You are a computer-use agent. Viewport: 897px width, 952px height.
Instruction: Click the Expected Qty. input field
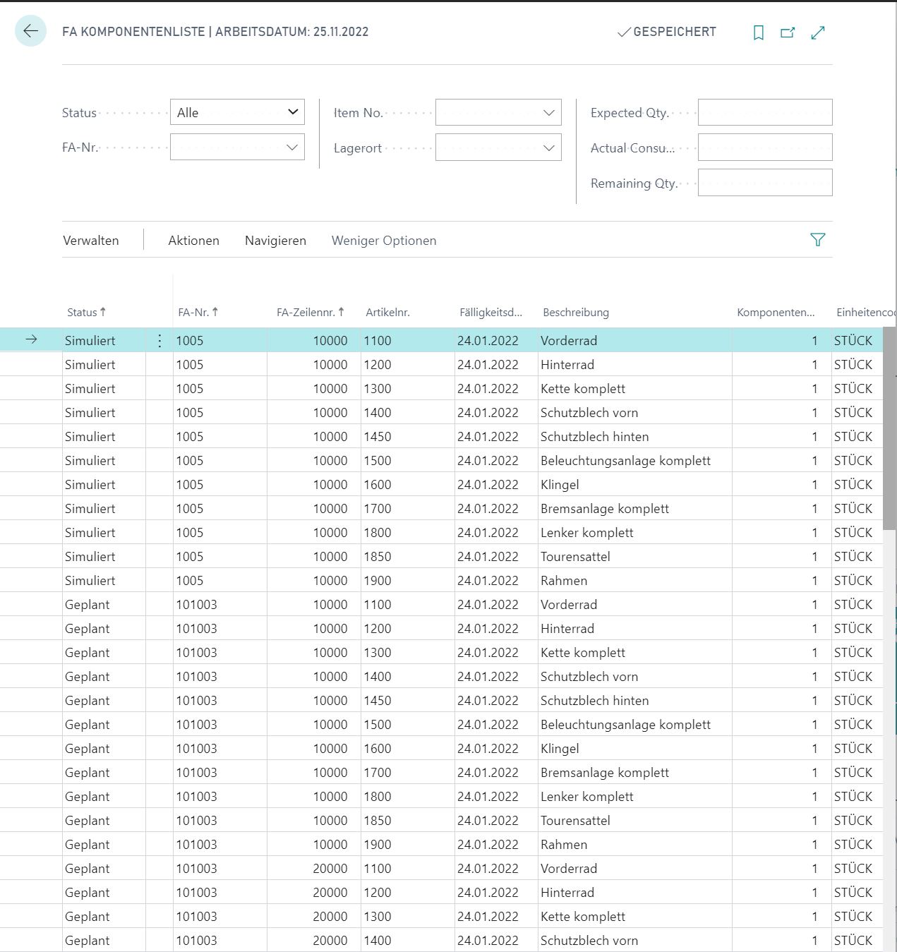point(765,112)
